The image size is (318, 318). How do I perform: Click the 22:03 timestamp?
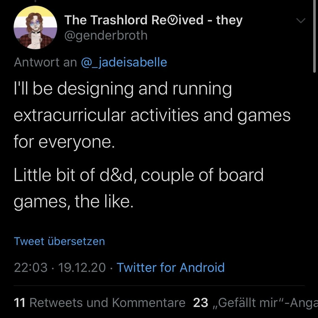point(31,268)
